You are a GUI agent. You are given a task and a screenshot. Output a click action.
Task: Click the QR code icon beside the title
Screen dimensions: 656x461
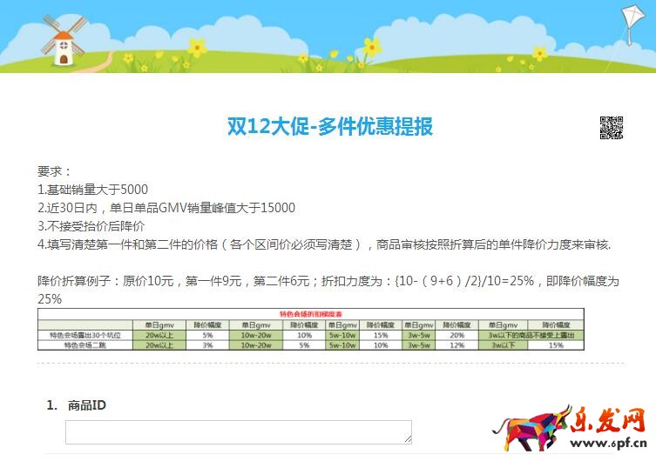(x=612, y=128)
